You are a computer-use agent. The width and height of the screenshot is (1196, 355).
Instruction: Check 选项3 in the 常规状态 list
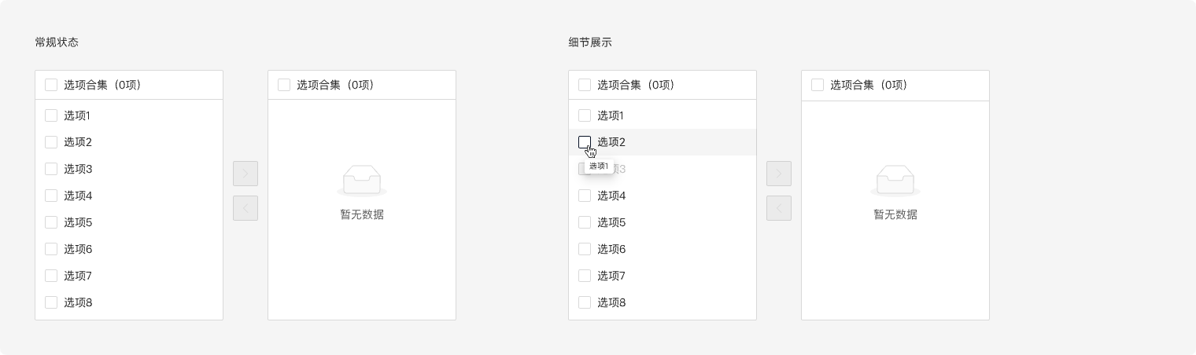click(x=51, y=169)
